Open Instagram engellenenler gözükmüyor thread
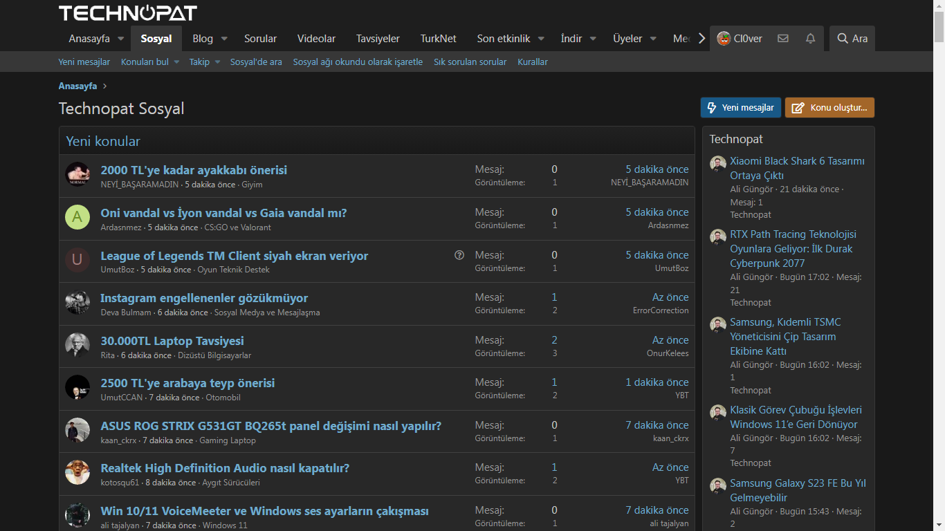 [204, 298]
